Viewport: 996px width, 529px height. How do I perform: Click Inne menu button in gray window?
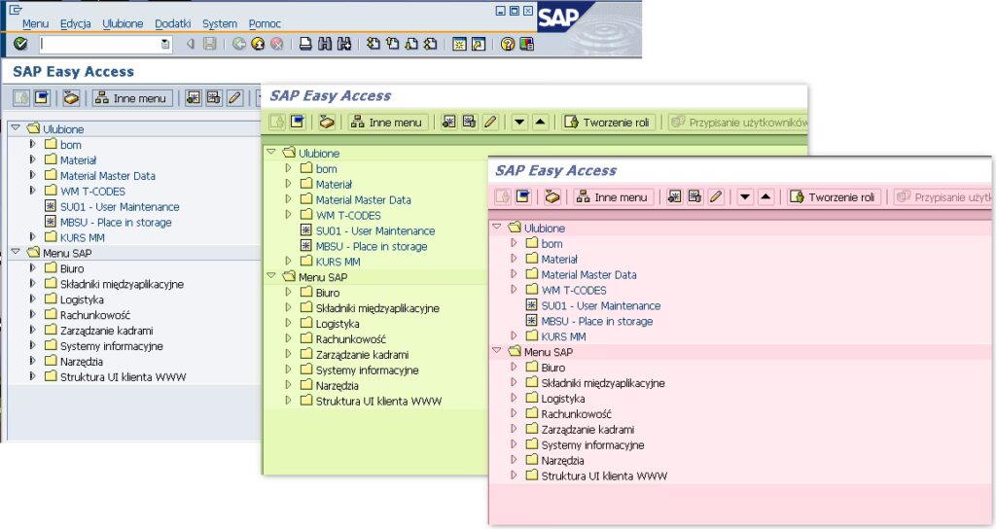(132, 98)
